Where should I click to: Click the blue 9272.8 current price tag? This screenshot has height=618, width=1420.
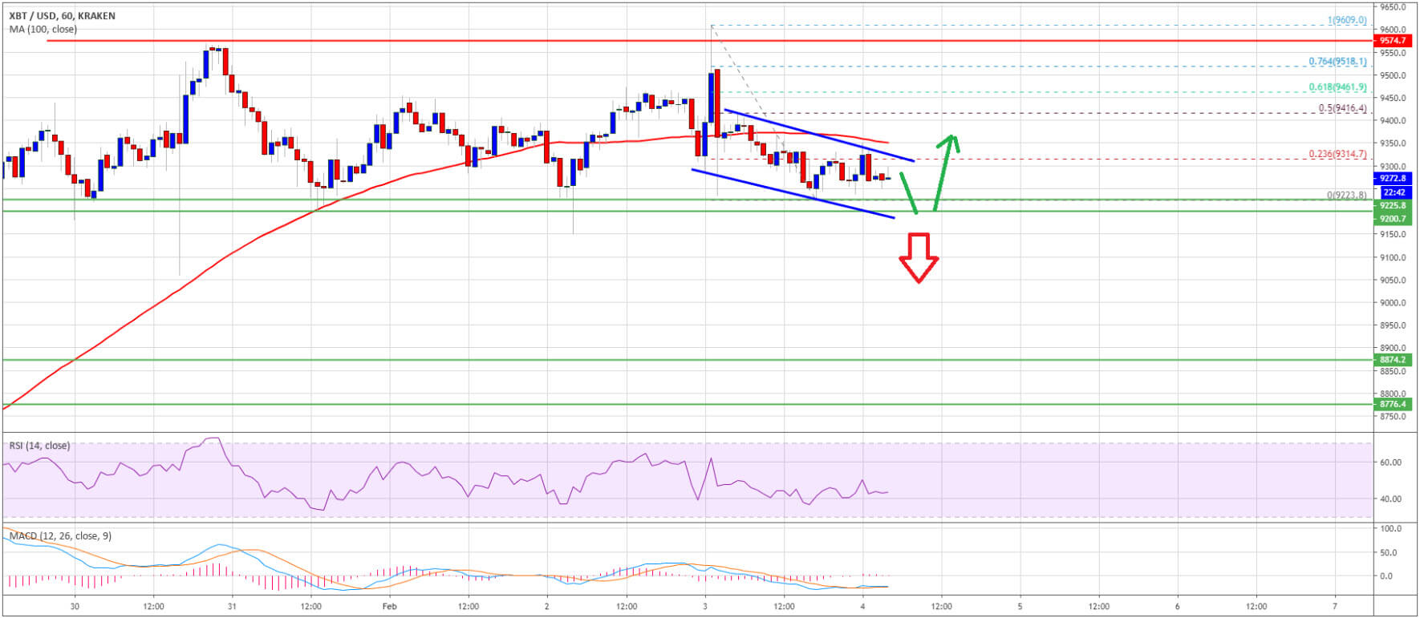pyautogui.click(x=1393, y=179)
